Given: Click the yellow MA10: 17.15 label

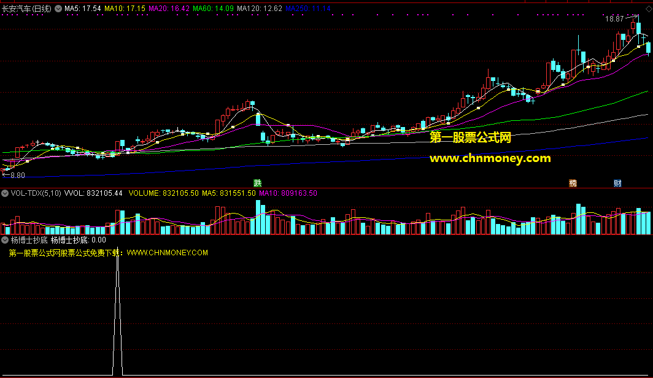Looking at the screenshot, I should 125,9.
